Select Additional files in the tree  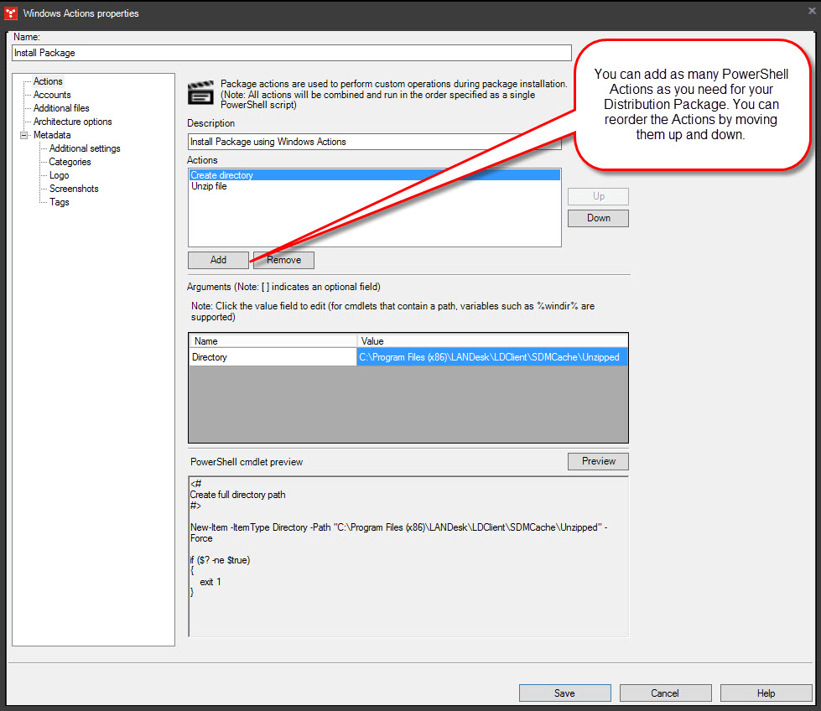60,107
